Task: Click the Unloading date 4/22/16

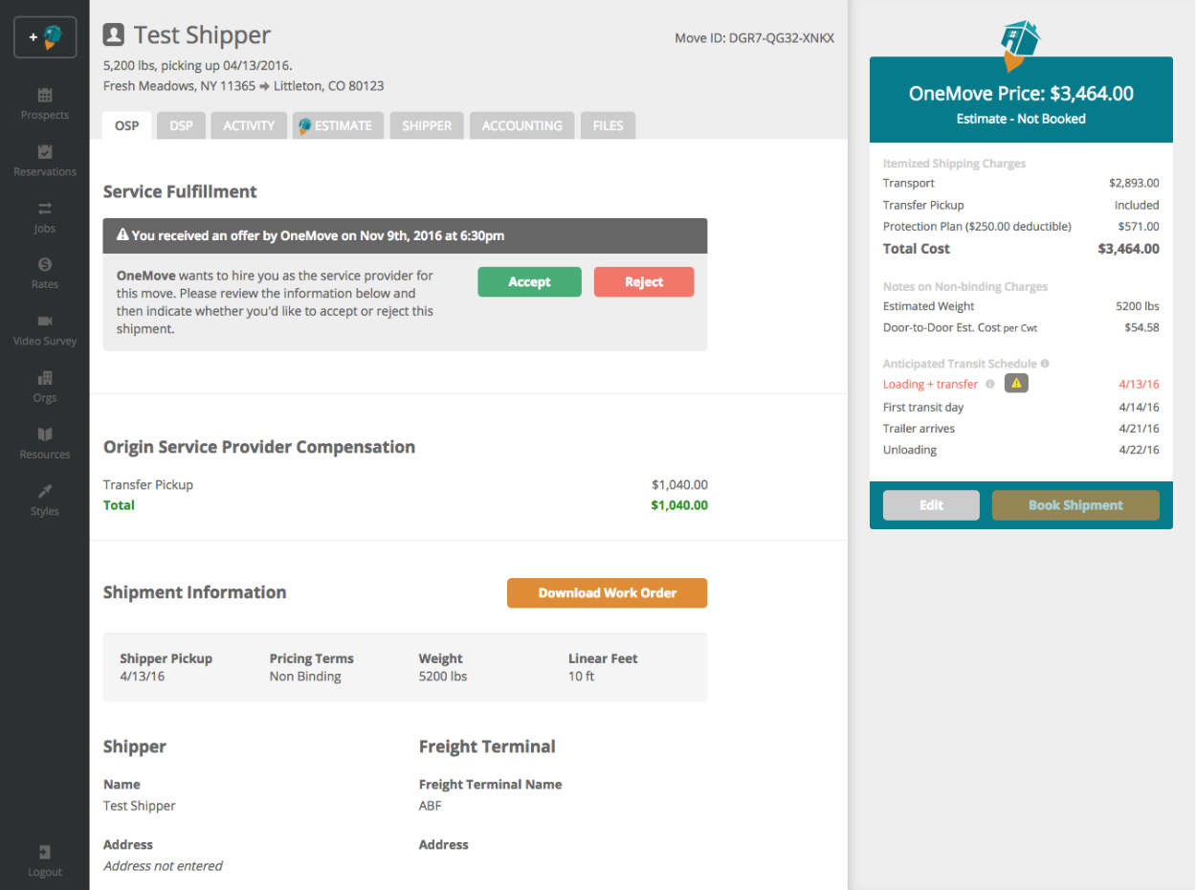Action: (1139, 450)
